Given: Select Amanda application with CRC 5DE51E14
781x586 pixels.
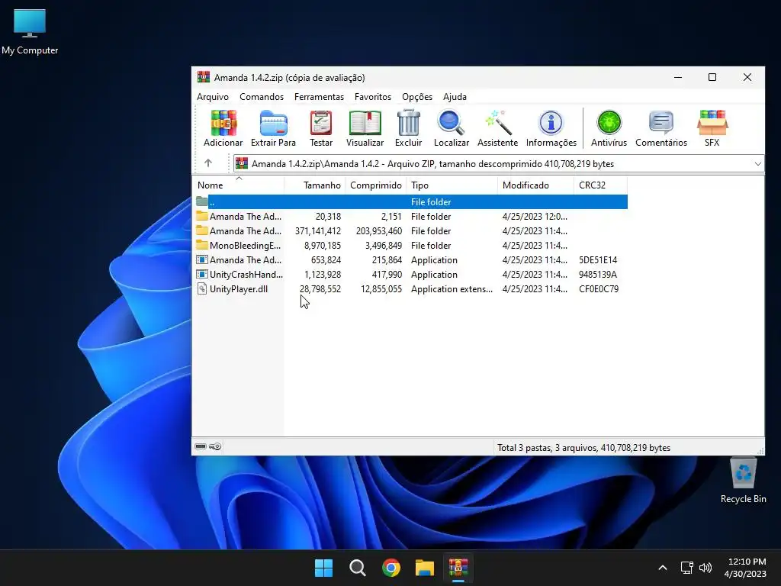Looking at the screenshot, I should [x=411, y=259].
